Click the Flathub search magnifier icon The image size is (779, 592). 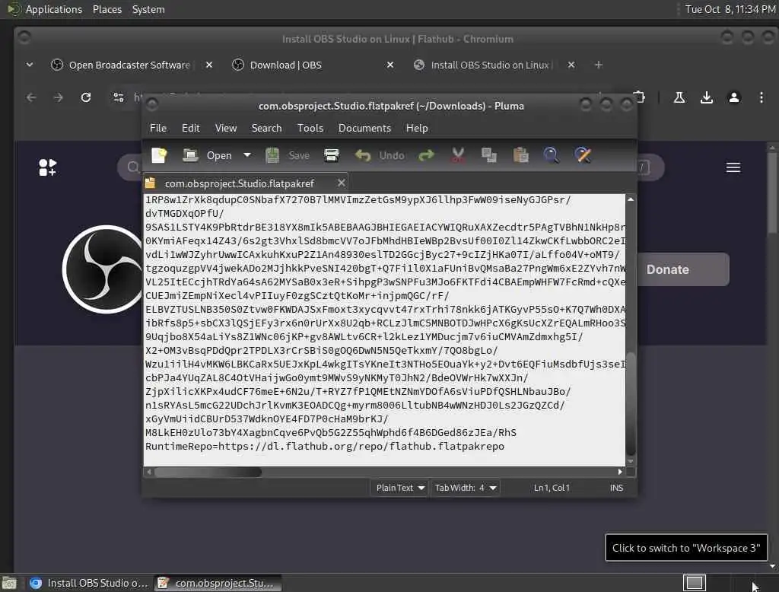coord(132,167)
